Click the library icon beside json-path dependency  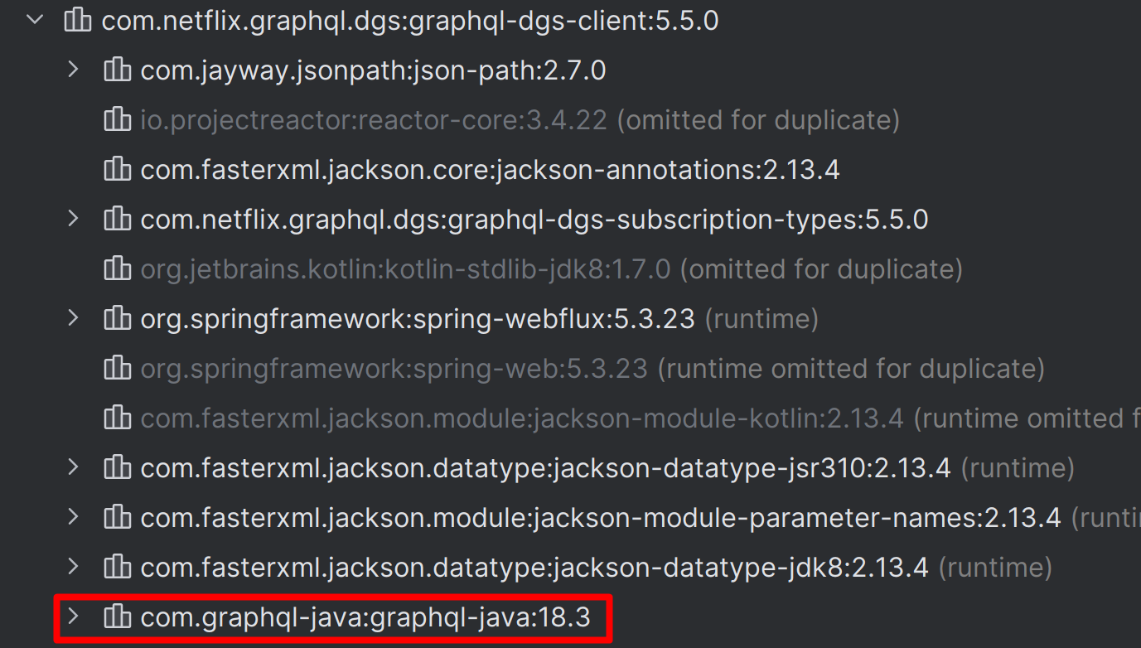click(117, 70)
